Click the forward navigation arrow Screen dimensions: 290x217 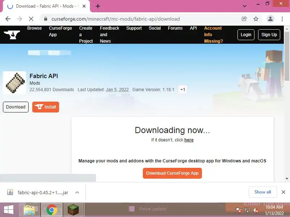click(x=20, y=19)
